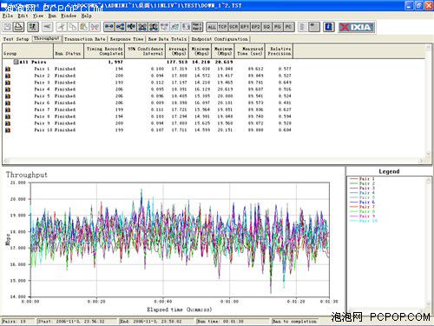The height and width of the screenshot is (326, 434).
Task: Click the Run Status column header
Action: tap(69, 51)
